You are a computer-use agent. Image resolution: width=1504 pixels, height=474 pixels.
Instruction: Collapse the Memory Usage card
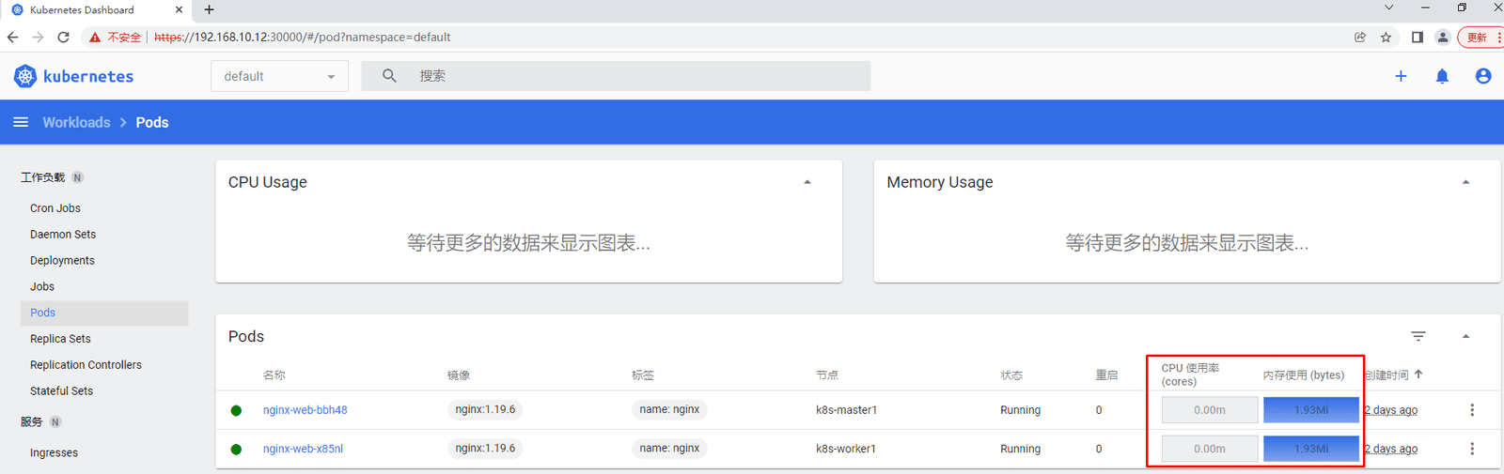click(1465, 182)
